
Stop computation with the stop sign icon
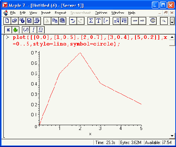point(153,21)
